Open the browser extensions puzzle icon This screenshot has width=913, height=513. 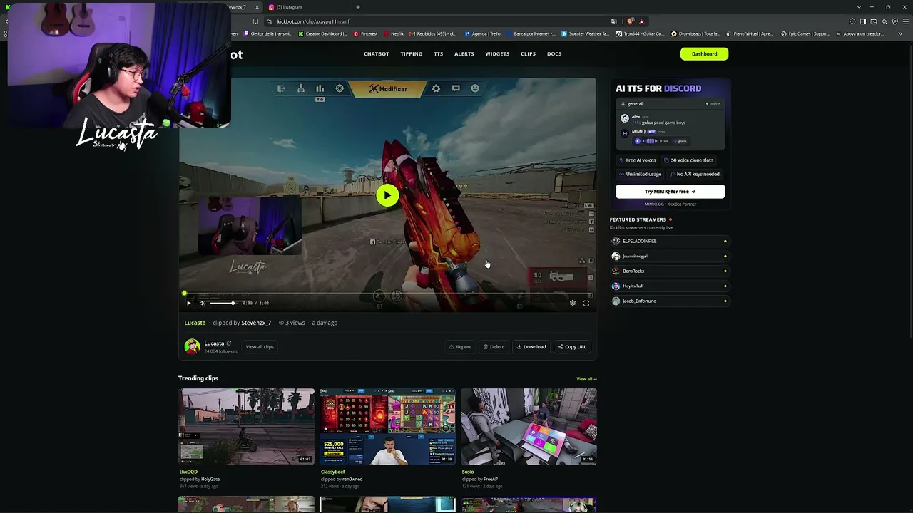click(x=852, y=21)
